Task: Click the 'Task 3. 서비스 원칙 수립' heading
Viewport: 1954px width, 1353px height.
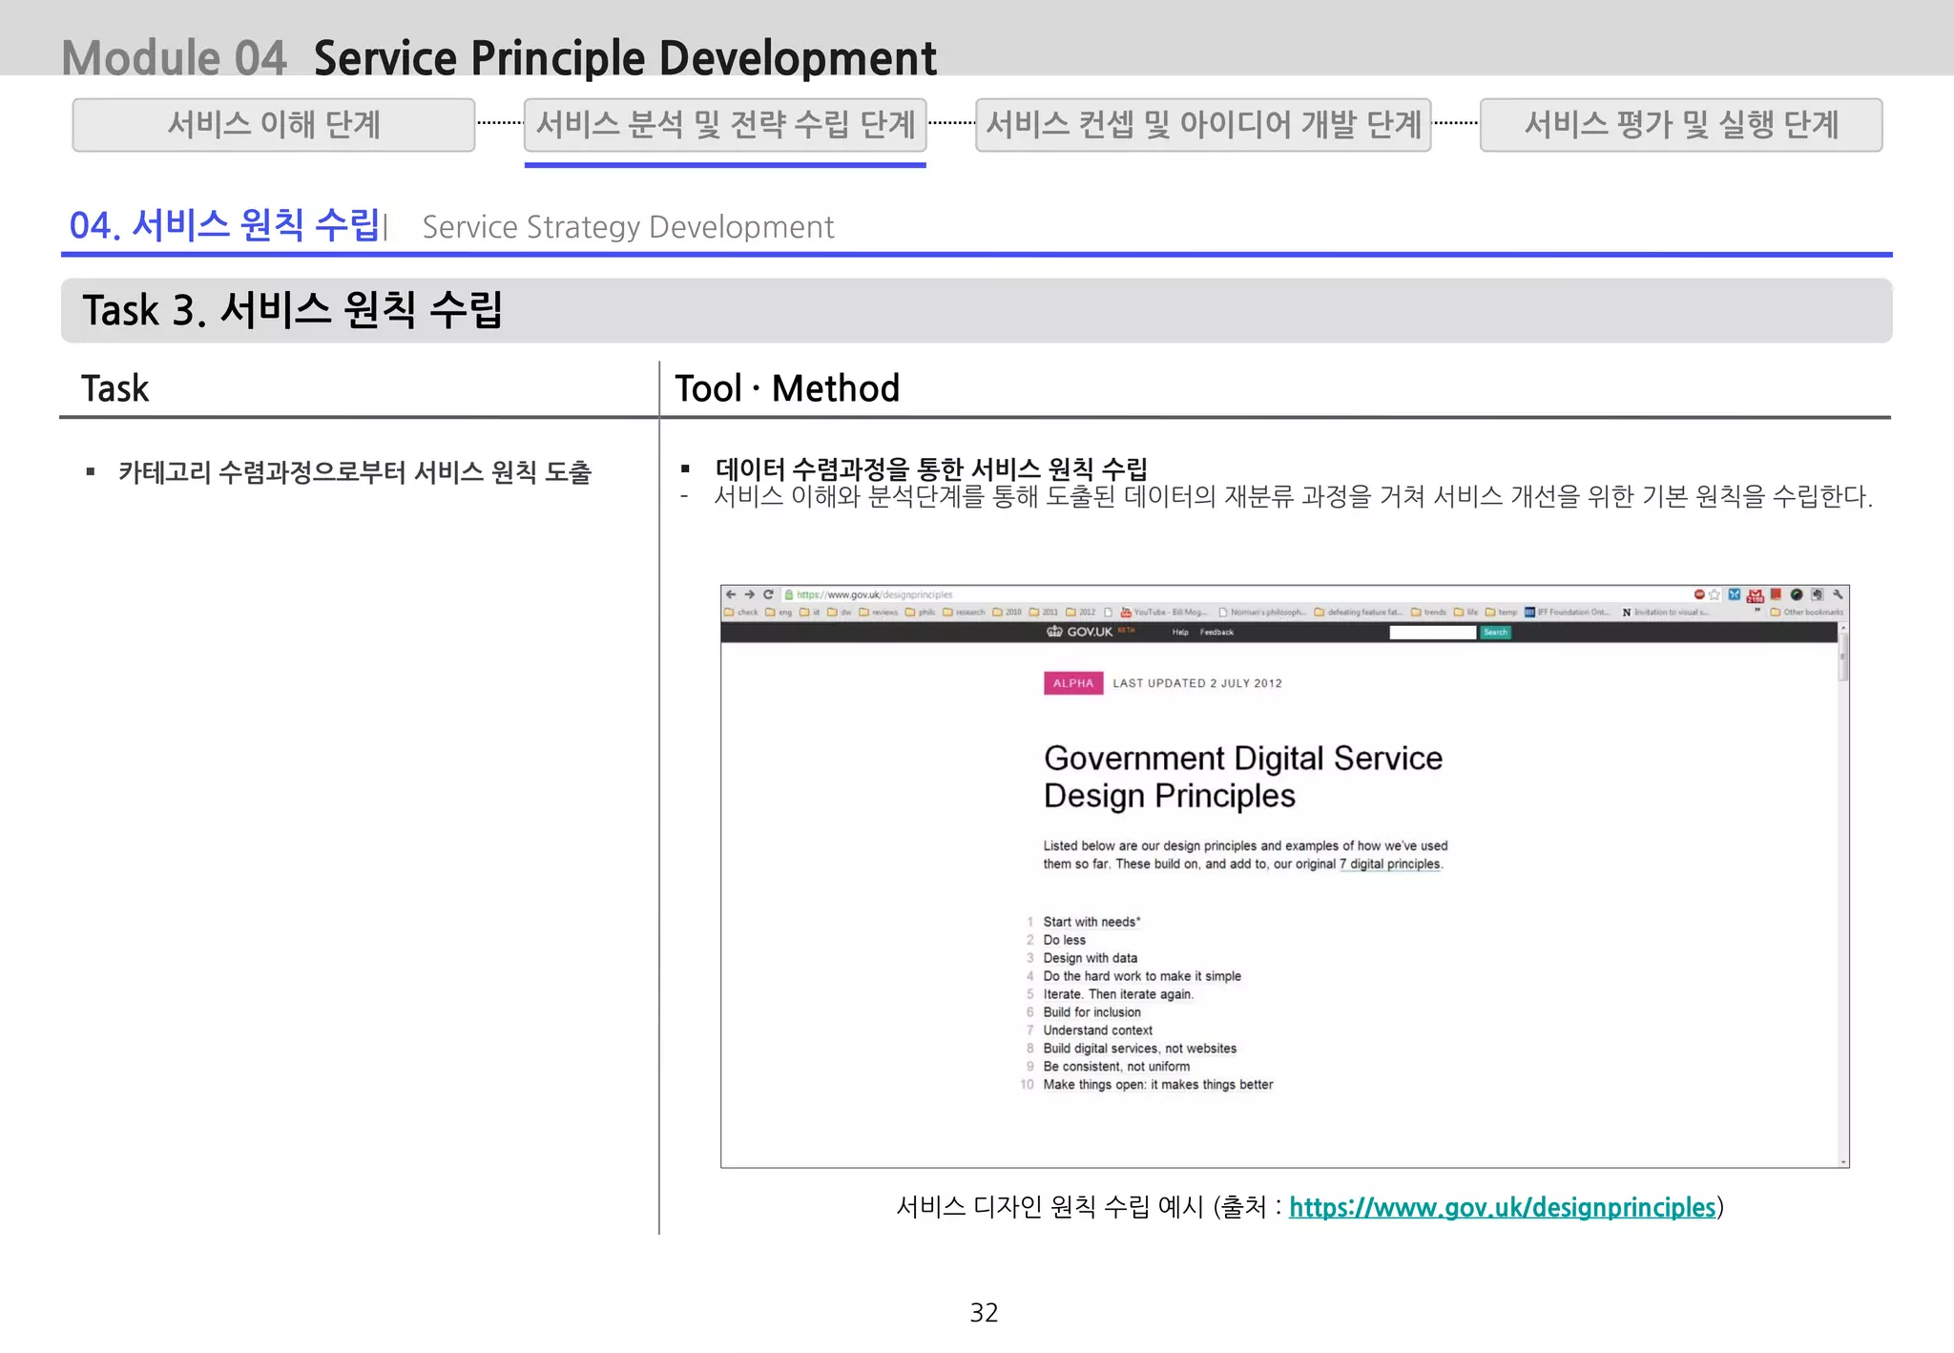Action: [x=292, y=310]
